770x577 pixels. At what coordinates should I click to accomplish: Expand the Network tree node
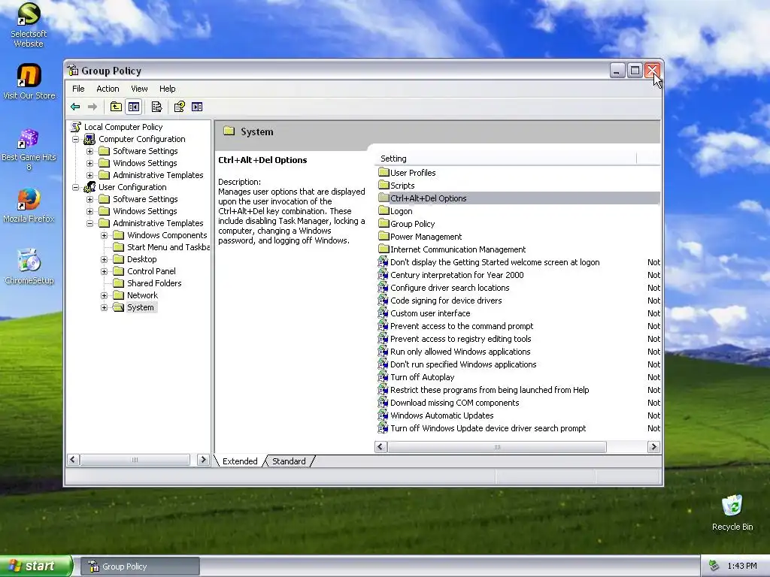[104, 295]
